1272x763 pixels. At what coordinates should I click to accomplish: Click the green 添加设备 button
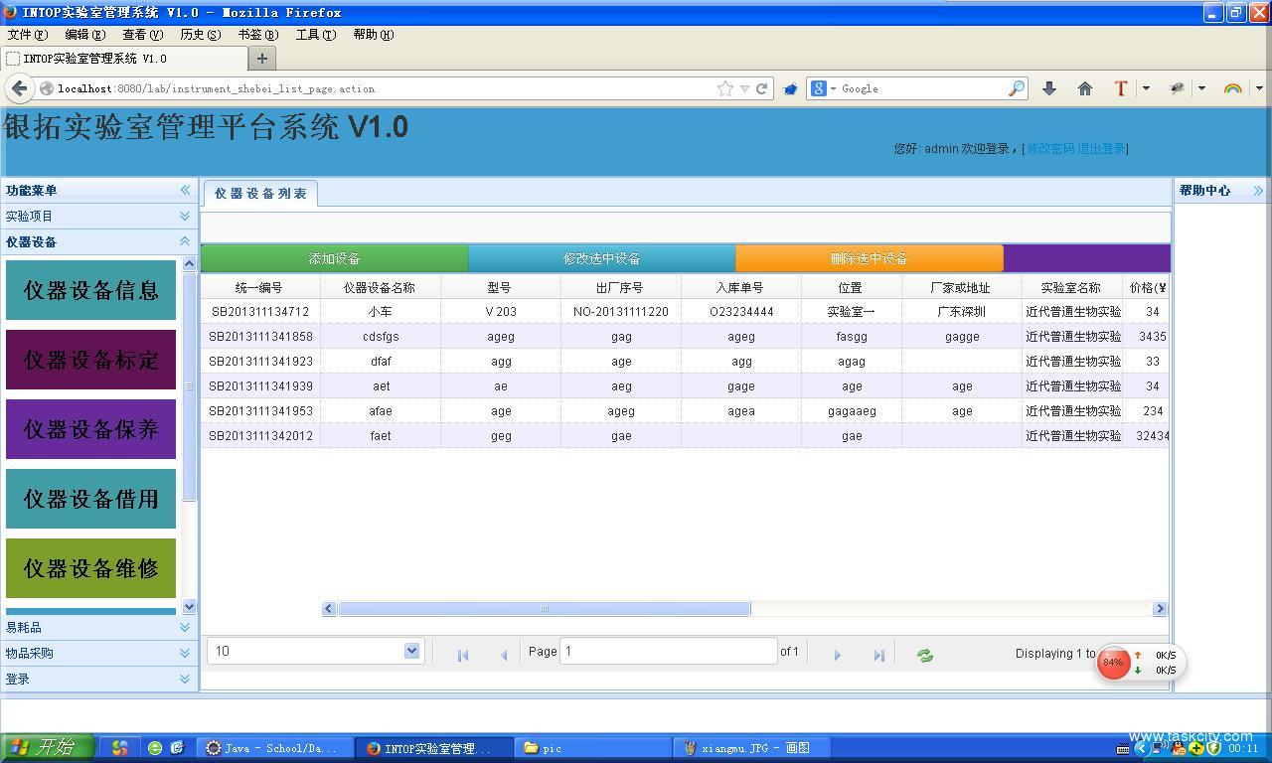[334, 258]
